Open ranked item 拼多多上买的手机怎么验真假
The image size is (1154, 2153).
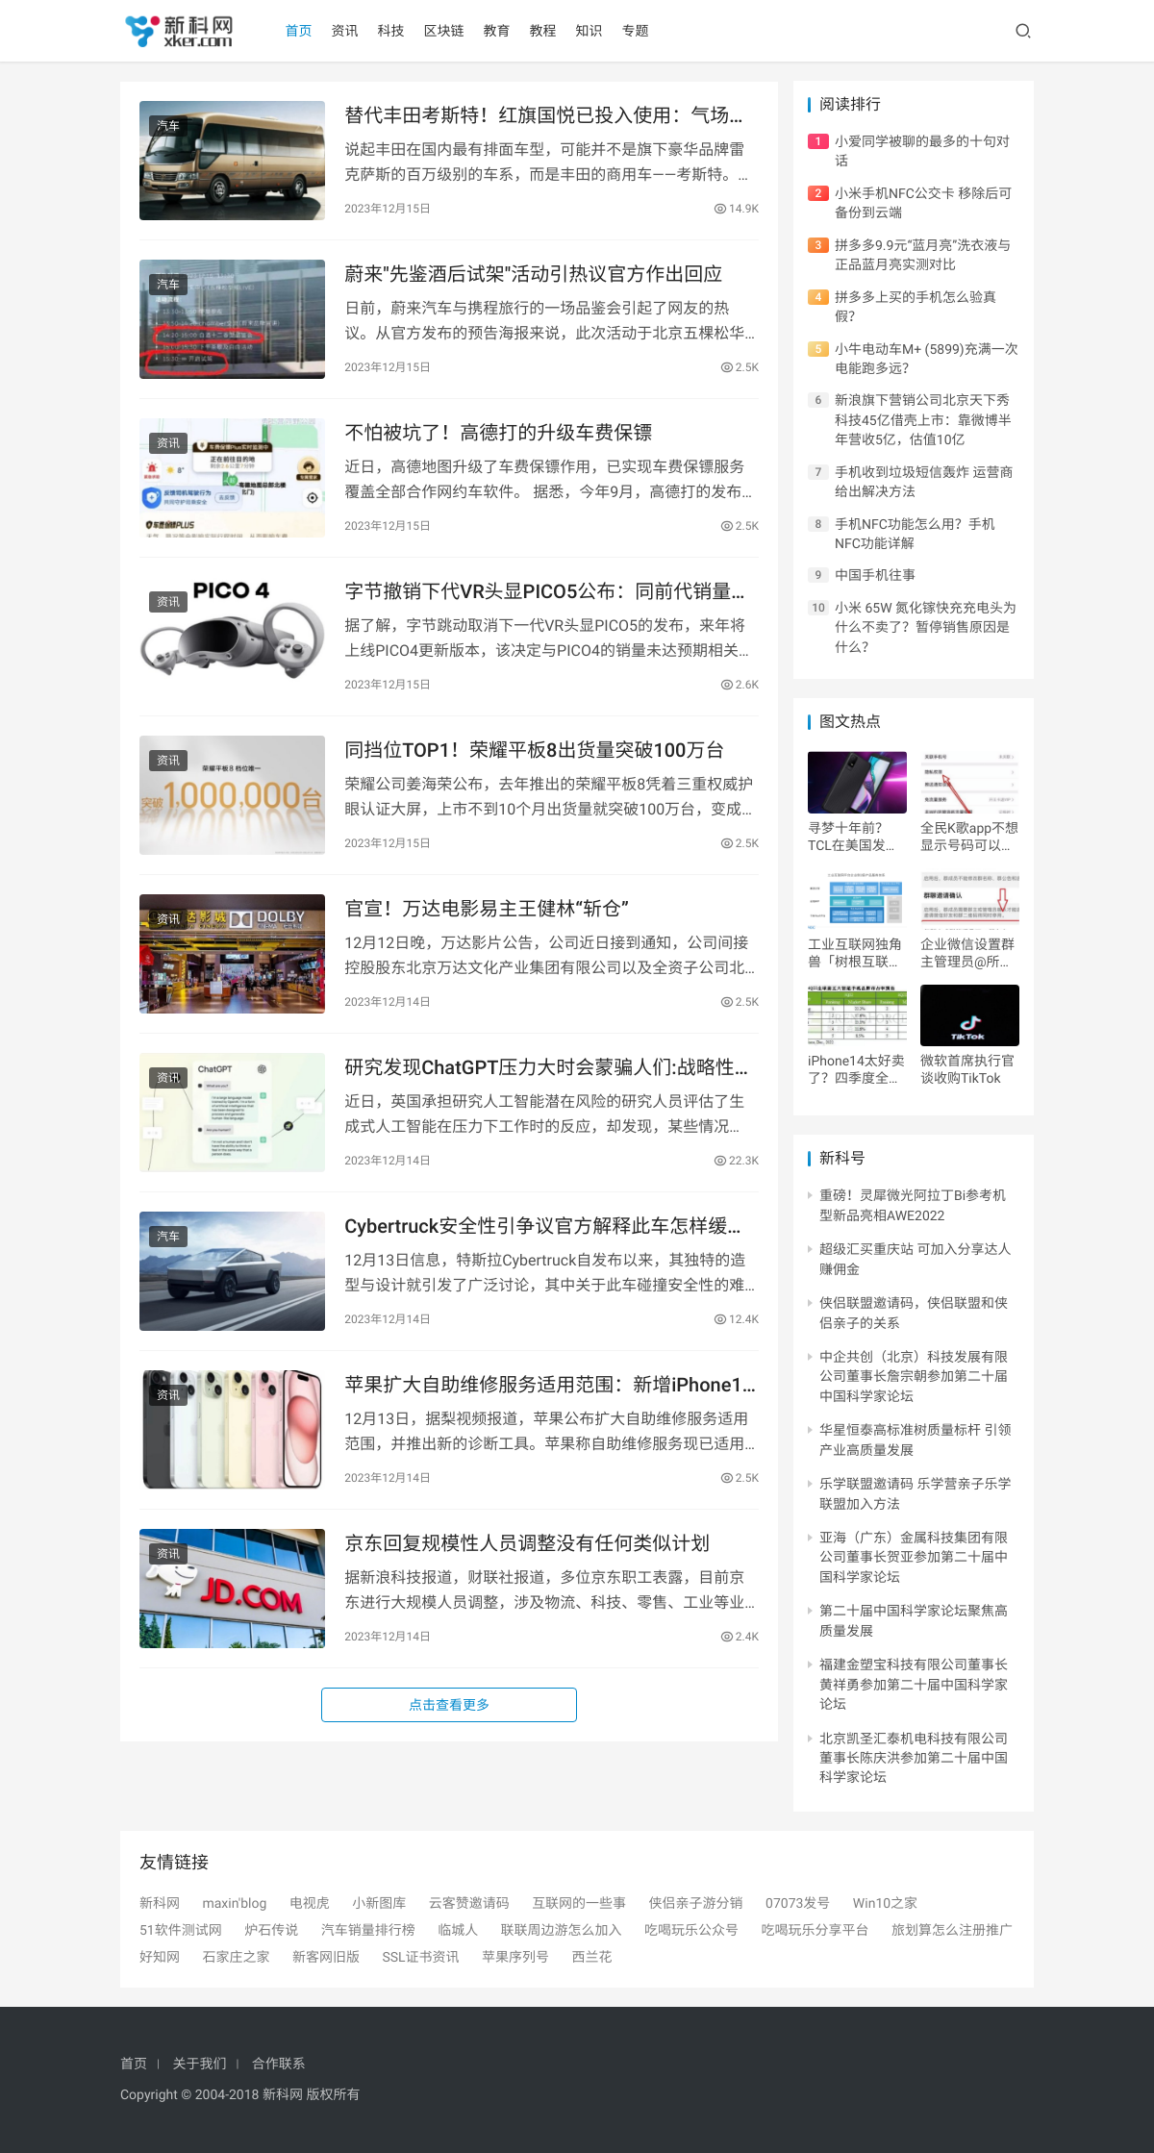point(916,307)
